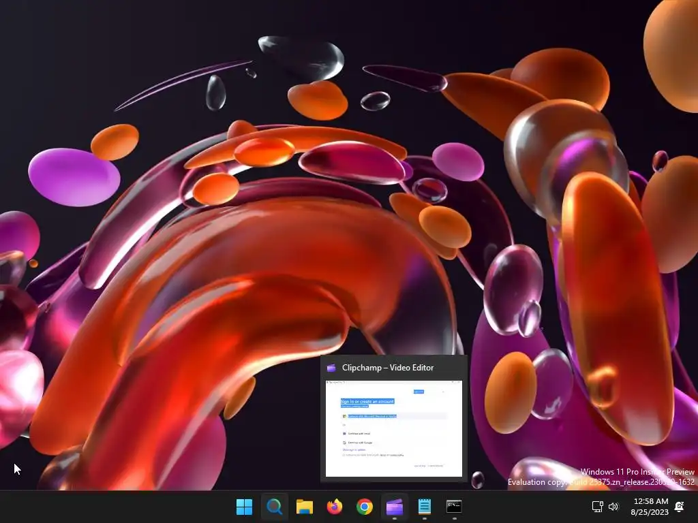The image size is (698, 523).
Task: Click the Clipchamp – Video Editor preview title
Action: click(x=388, y=368)
